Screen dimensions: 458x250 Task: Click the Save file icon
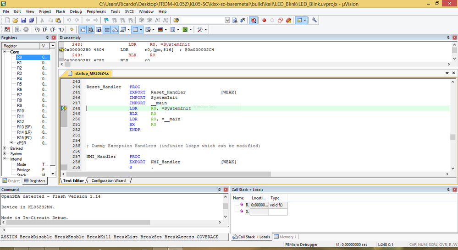click(x=23, y=21)
